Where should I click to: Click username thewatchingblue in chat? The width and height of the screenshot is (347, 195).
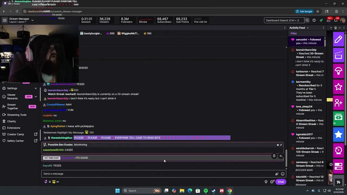[x=62, y=138]
